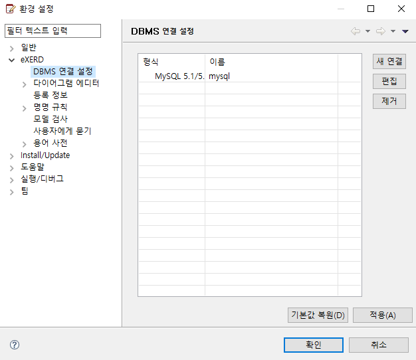Expand the 도움말 tree node
This screenshot has height=360, width=416.
[x=12, y=168]
